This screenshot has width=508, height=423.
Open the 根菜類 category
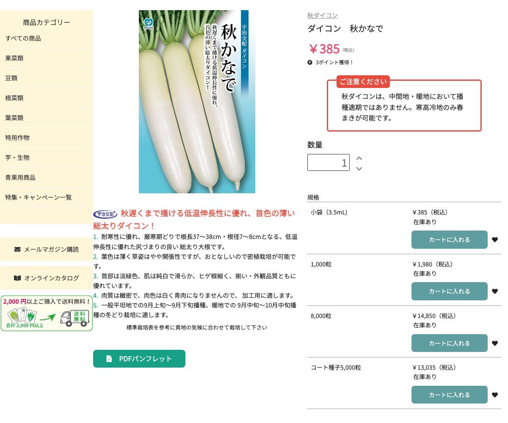tap(14, 98)
